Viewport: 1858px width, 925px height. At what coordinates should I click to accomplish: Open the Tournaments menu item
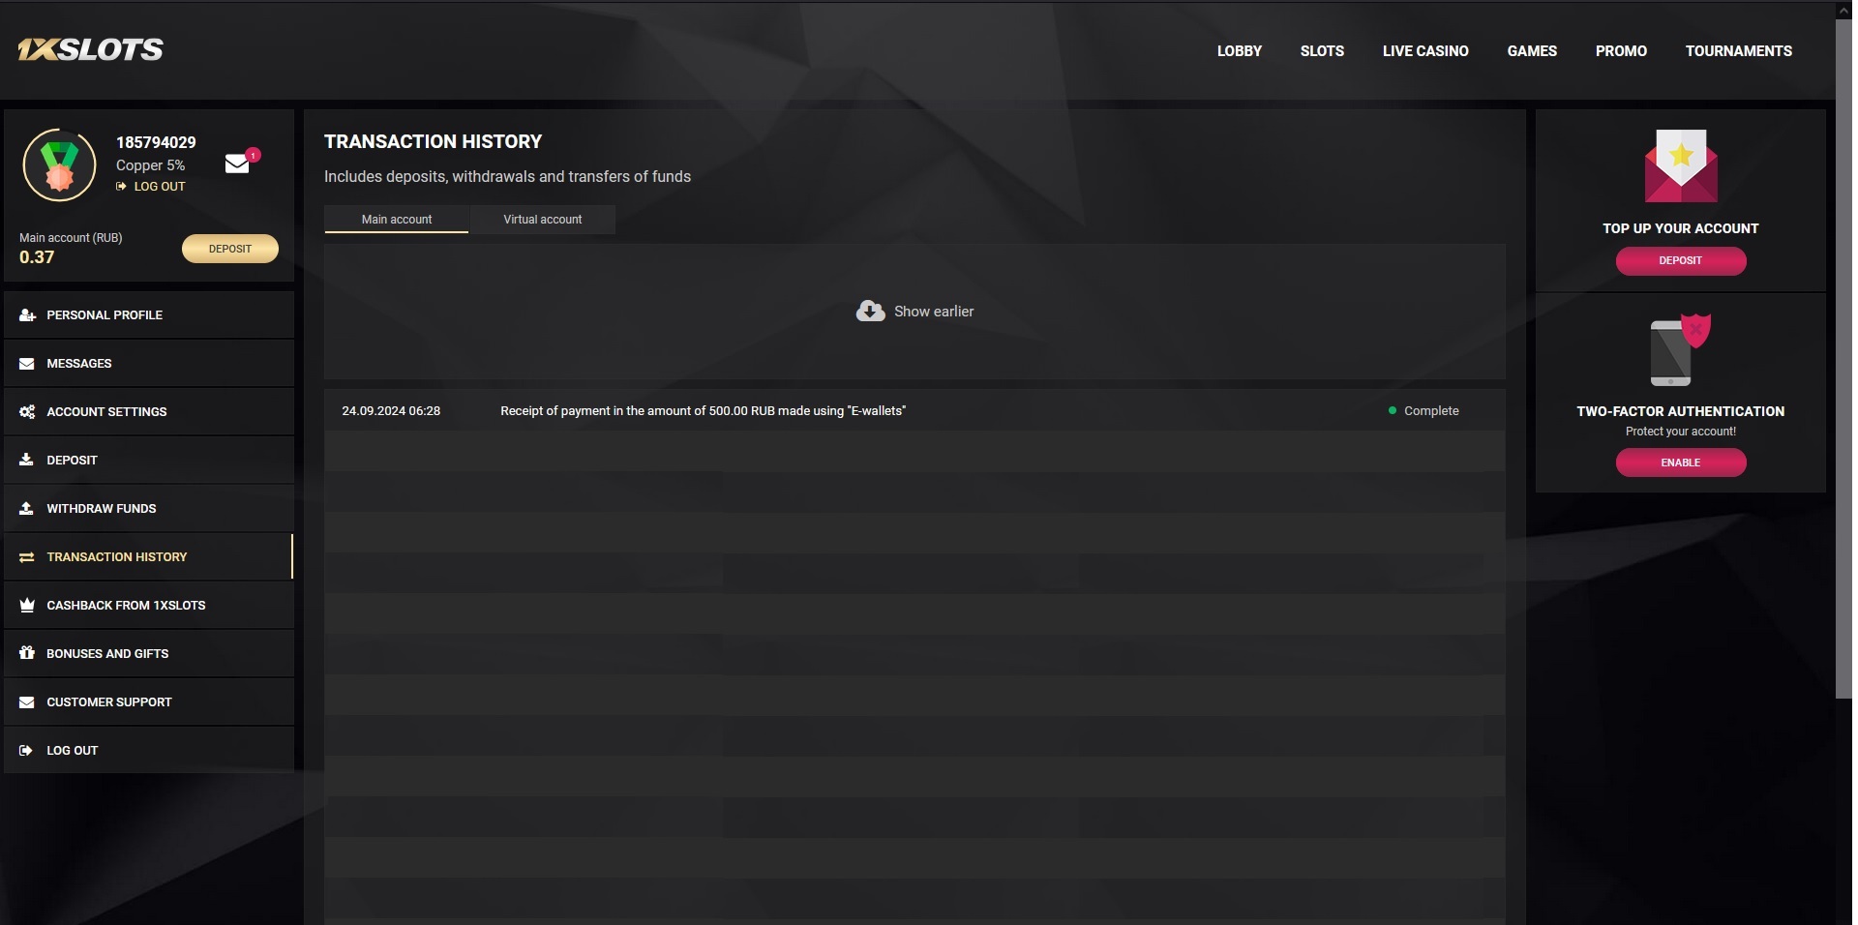point(1738,51)
